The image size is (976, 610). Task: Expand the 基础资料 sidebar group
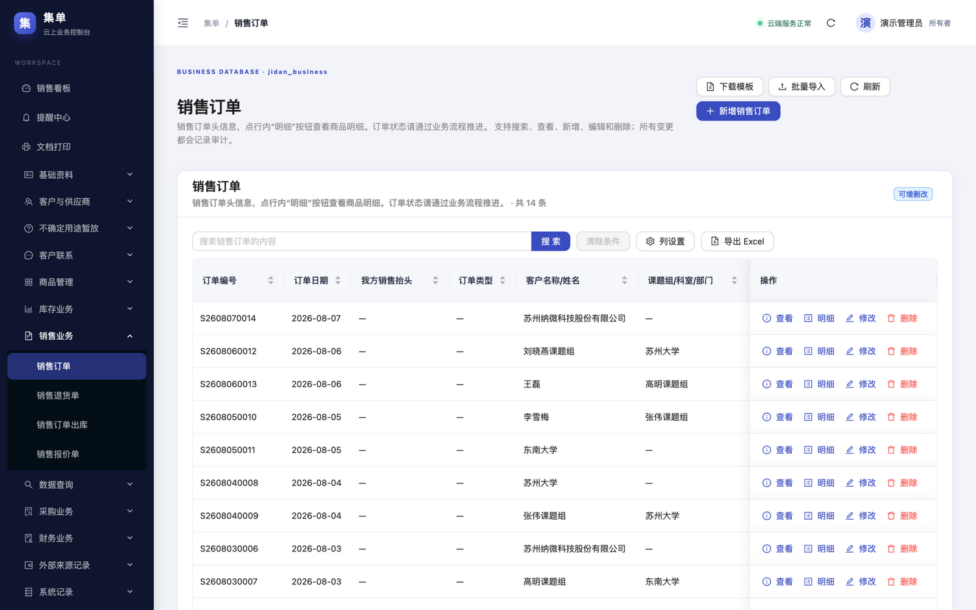coord(77,175)
